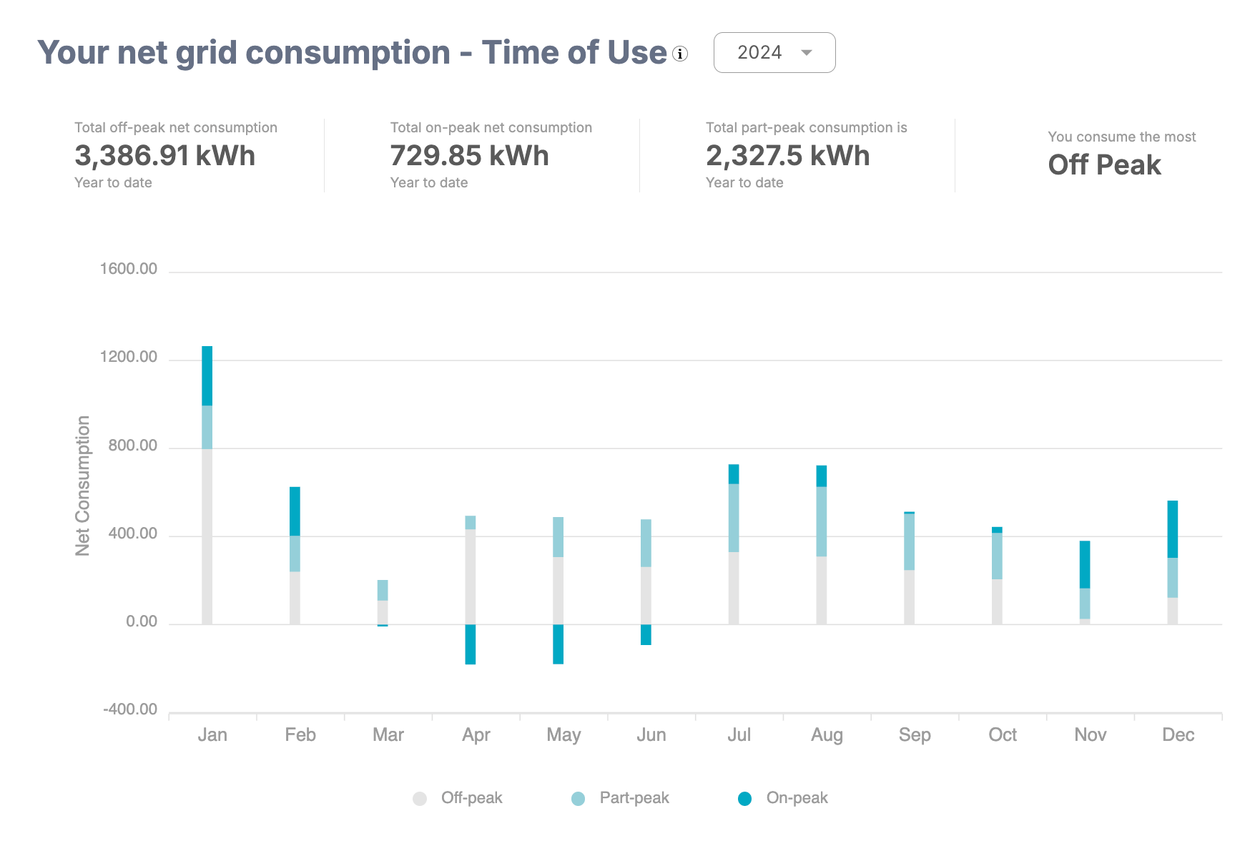Viewport: 1250px width, 841px height.
Task: Click February's on-peak bar segment
Action: click(295, 511)
